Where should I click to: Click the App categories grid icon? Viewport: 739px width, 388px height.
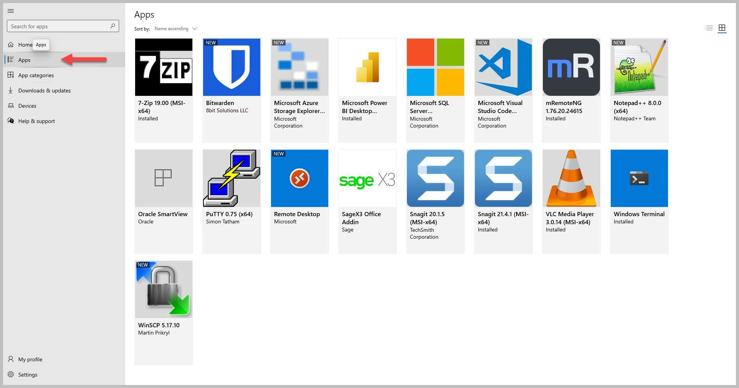tap(11, 75)
